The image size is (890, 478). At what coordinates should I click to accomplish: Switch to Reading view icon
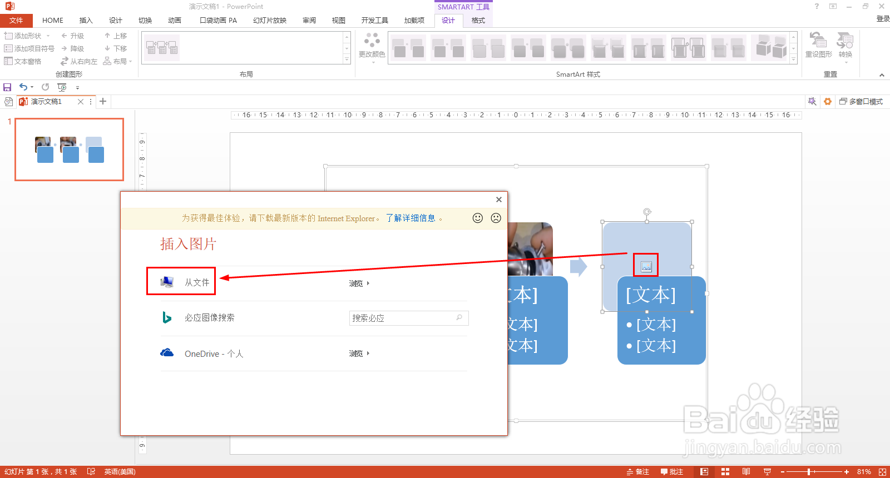[x=746, y=472]
